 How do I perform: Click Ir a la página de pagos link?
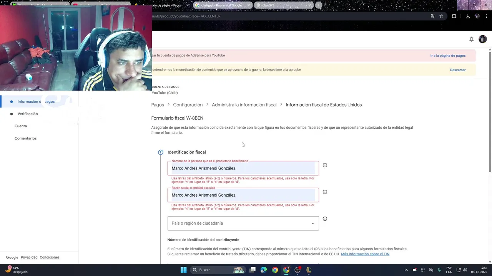click(448, 56)
